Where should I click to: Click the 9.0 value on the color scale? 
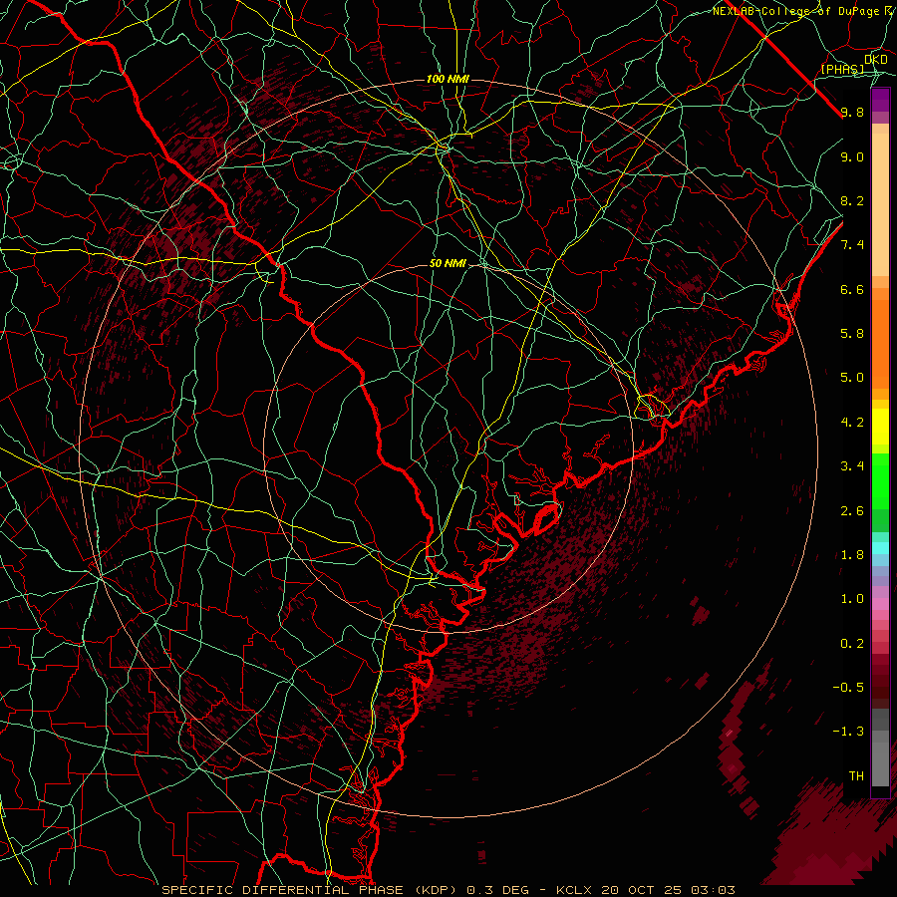[x=852, y=156]
